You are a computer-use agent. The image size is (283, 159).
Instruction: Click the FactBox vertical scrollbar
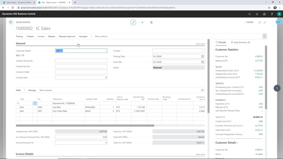tap(266, 77)
